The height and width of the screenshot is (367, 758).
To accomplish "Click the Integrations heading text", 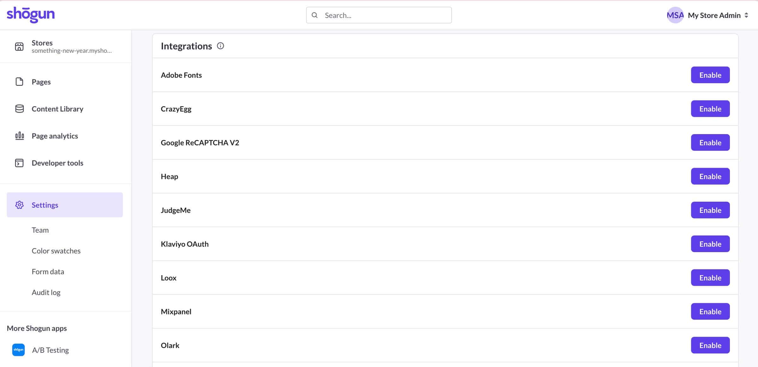I will [186, 46].
